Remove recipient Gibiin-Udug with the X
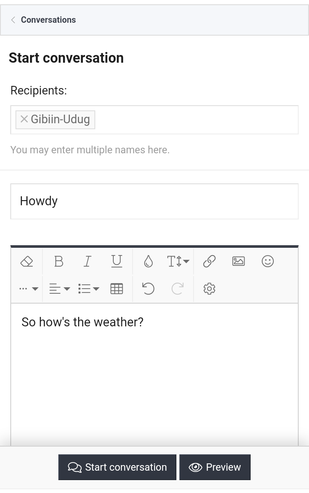 (x=24, y=119)
